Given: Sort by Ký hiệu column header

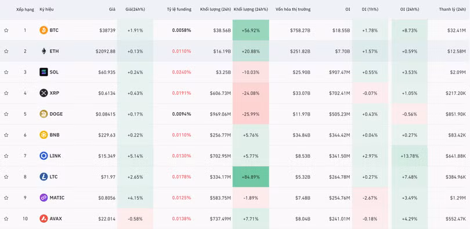Looking at the screenshot, I should (x=46, y=9).
